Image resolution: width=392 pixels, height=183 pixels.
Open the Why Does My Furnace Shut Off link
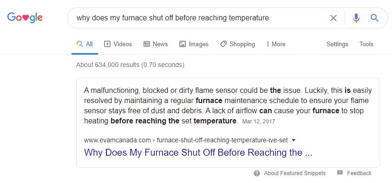click(198, 152)
